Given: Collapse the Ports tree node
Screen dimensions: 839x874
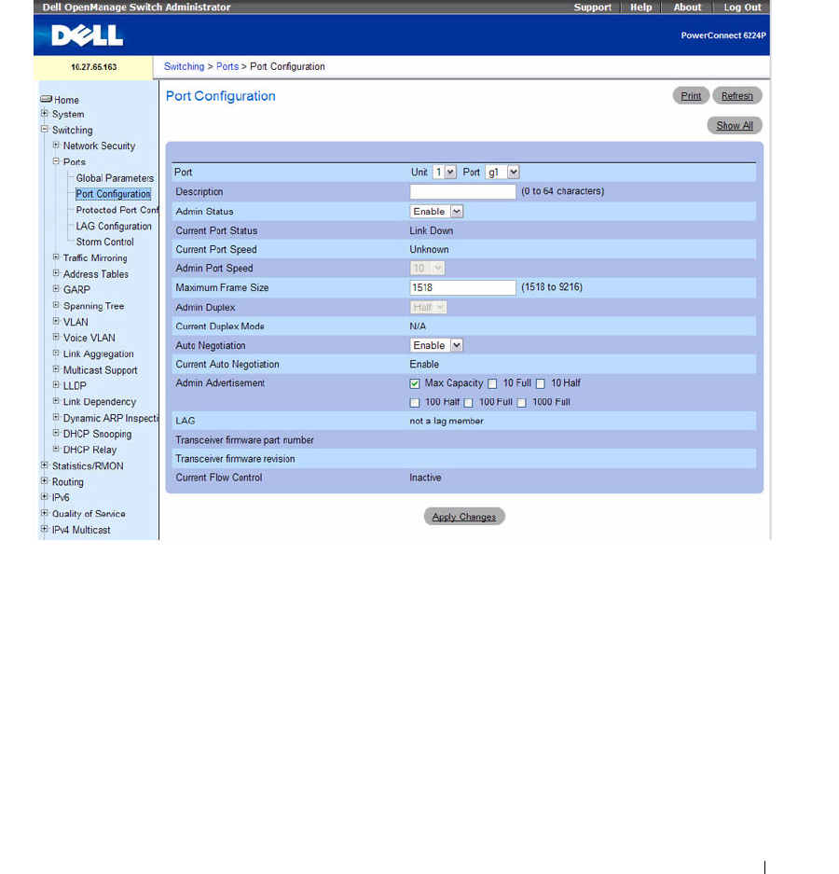Looking at the screenshot, I should tap(56, 161).
